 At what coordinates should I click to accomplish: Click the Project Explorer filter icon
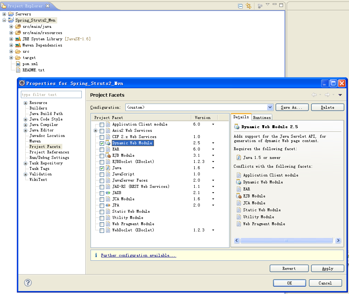(x=260, y=6)
